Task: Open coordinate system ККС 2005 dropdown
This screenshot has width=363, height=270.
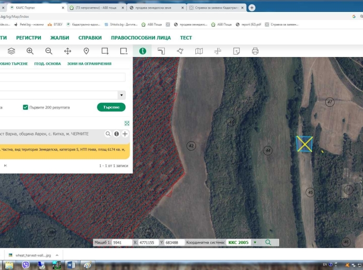Action: [254, 243]
